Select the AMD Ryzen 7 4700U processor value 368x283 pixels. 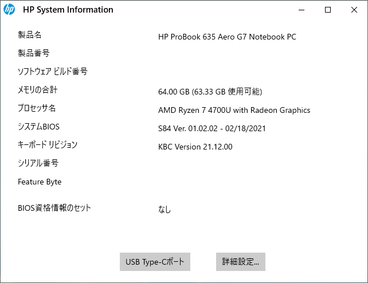[234, 110]
